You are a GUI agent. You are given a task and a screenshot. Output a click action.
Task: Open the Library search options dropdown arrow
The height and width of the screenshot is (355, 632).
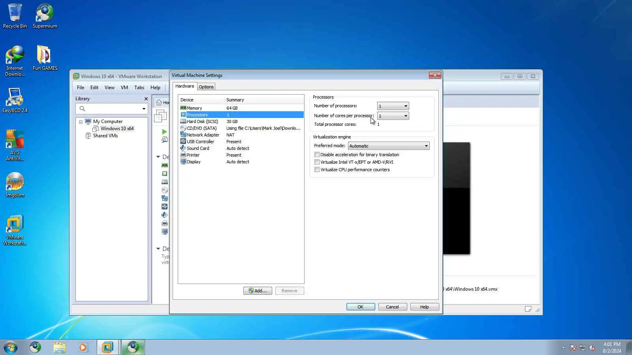point(144,109)
